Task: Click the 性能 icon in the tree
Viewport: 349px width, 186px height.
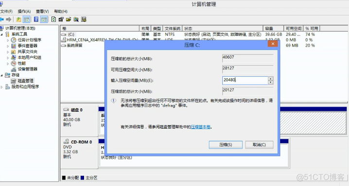Action: point(14,63)
